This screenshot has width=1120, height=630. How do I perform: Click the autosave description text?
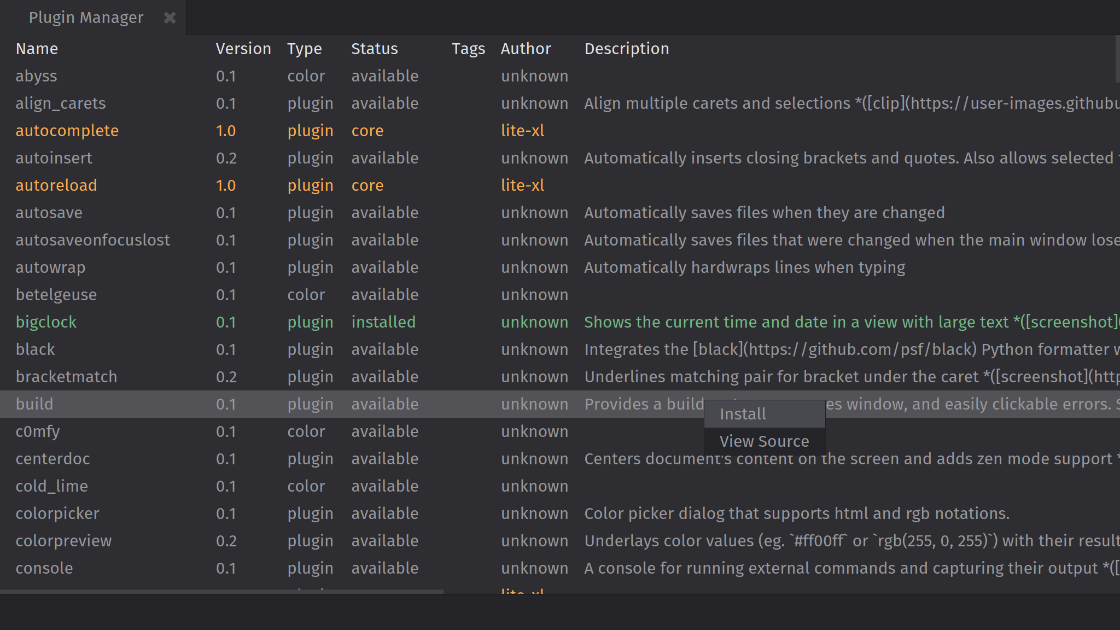pyautogui.click(x=765, y=213)
